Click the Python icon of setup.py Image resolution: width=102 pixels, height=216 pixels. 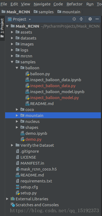click(x=18, y=193)
